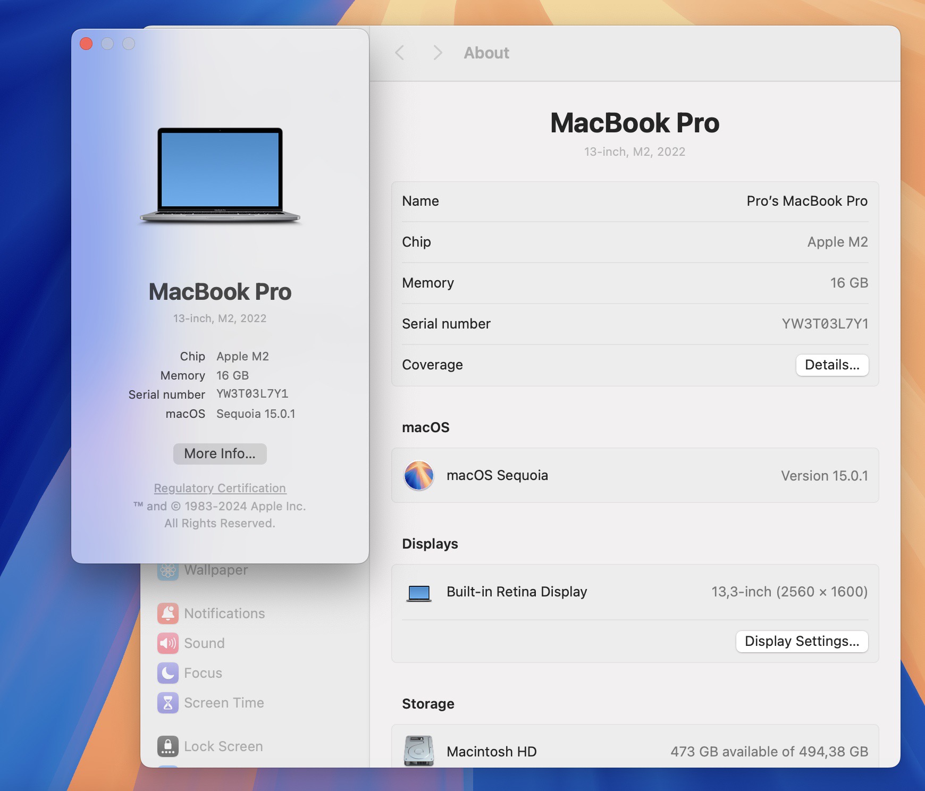Click the MacBook Pro heading in Settings pane

(x=635, y=123)
